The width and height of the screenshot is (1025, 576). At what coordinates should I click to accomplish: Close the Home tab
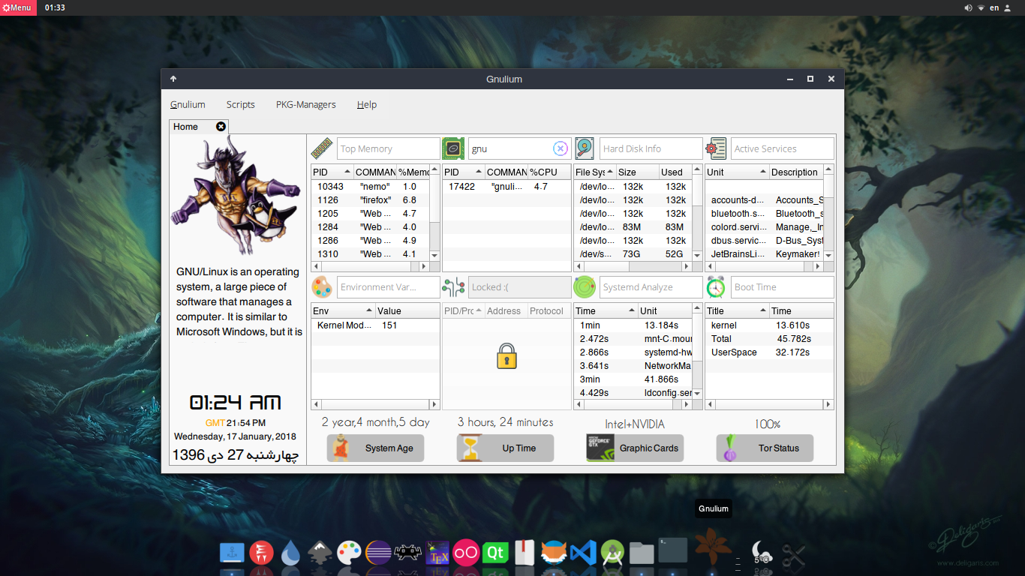pos(221,127)
